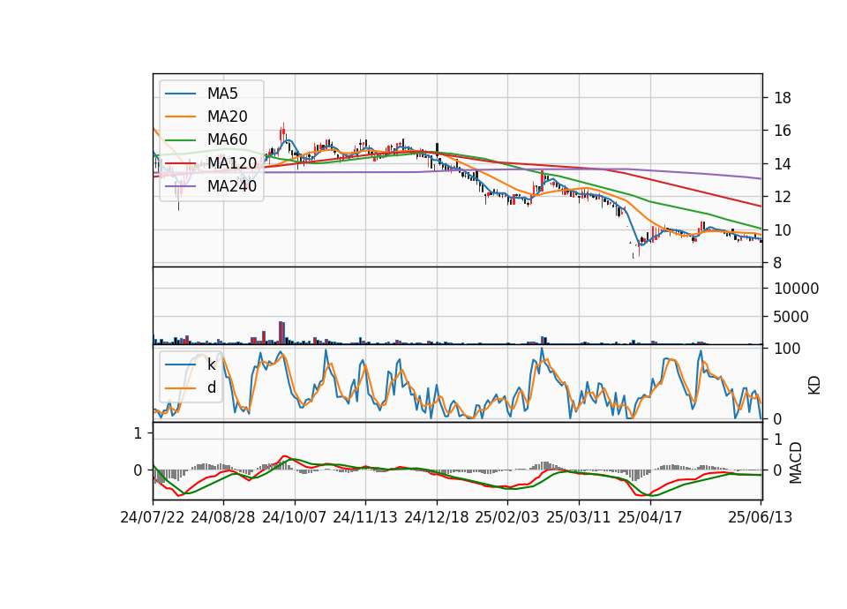Click the price axis value 14
The width and height of the screenshot is (847, 609).
click(x=783, y=164)
